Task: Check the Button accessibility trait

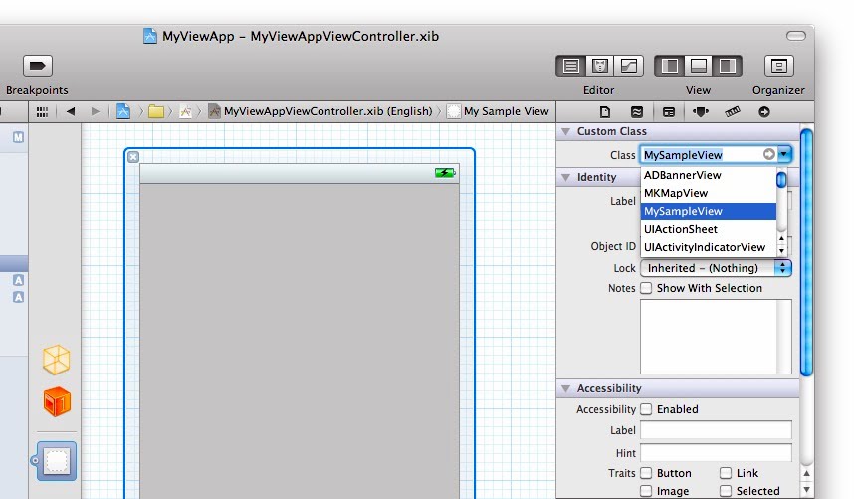Action: pyautogui.click(x=646, y=473)
